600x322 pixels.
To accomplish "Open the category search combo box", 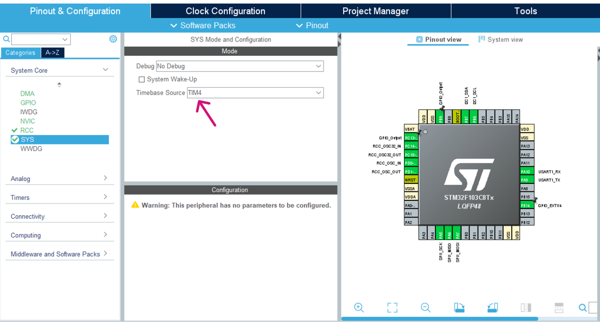I will pos(41,39).
